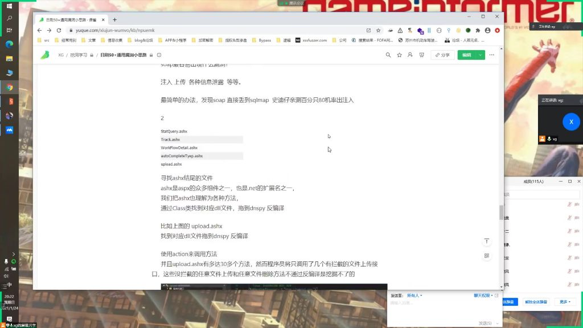Open a new Chrome tab
The height and width of the screenshot is (328, 583).
tap(114, 20)
